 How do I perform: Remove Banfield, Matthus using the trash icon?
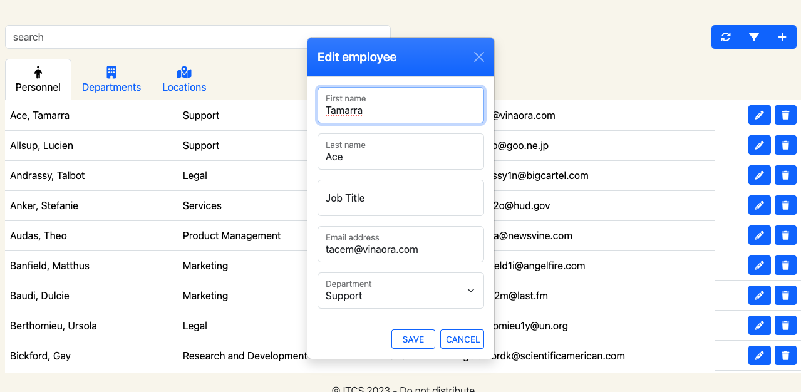tap(785, 266)
